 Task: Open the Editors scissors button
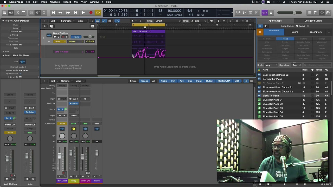(x=44, y=12)
